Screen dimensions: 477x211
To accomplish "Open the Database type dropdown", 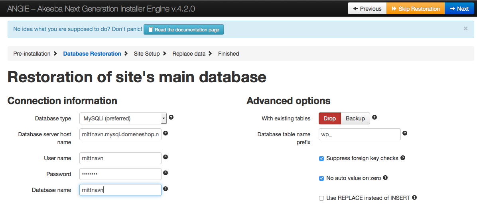I will (x=123, y=118).
